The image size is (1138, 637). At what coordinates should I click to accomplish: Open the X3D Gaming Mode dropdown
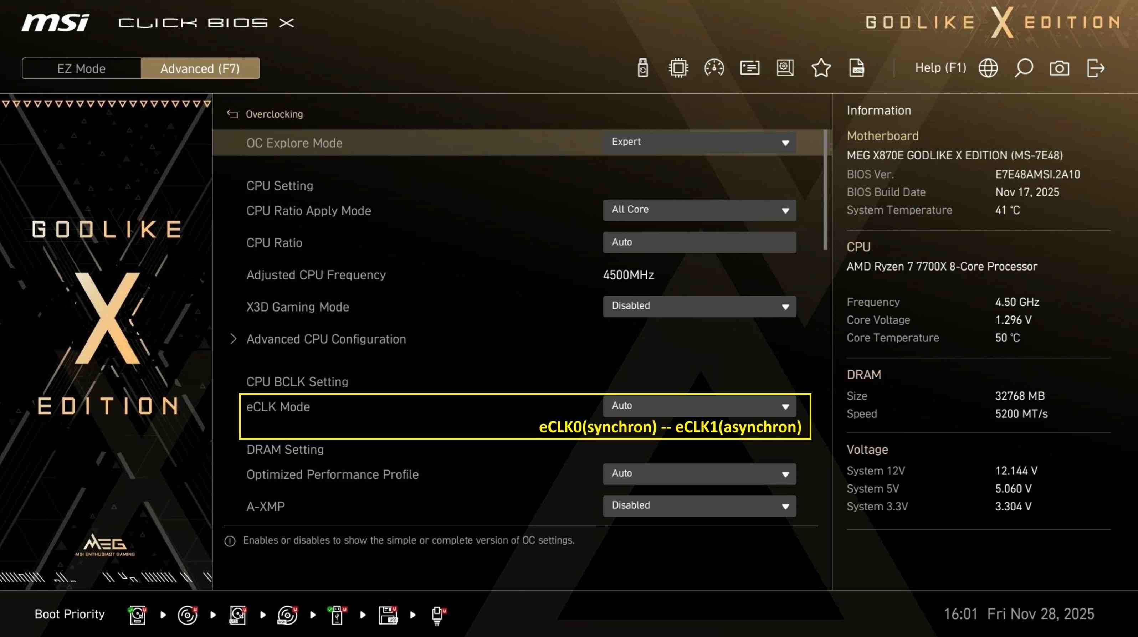tap(699, 306)
